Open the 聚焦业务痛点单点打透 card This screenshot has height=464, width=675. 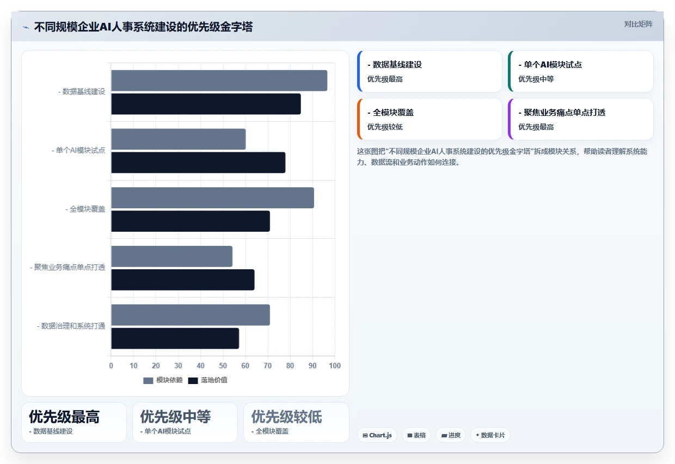pyautogui.click(x=580, y=119)
